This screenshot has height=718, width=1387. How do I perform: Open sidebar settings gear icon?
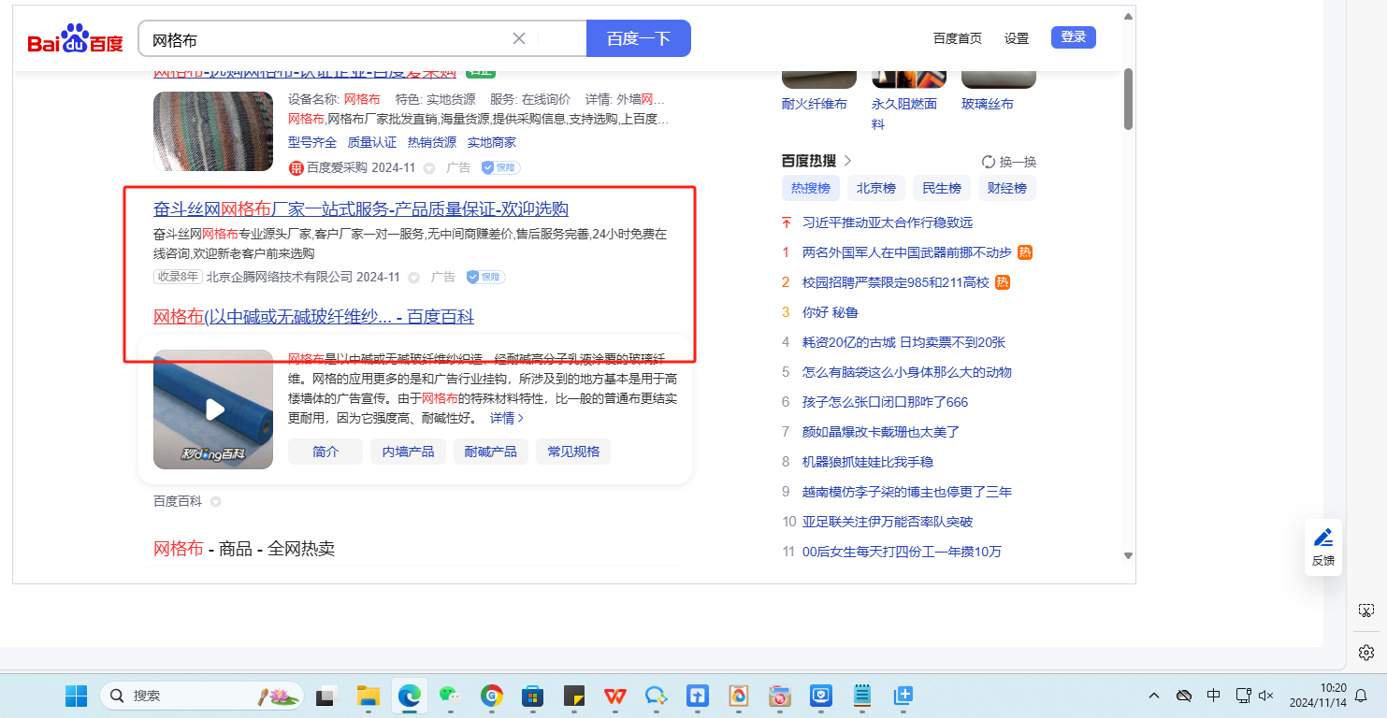tap(1365, 652)
